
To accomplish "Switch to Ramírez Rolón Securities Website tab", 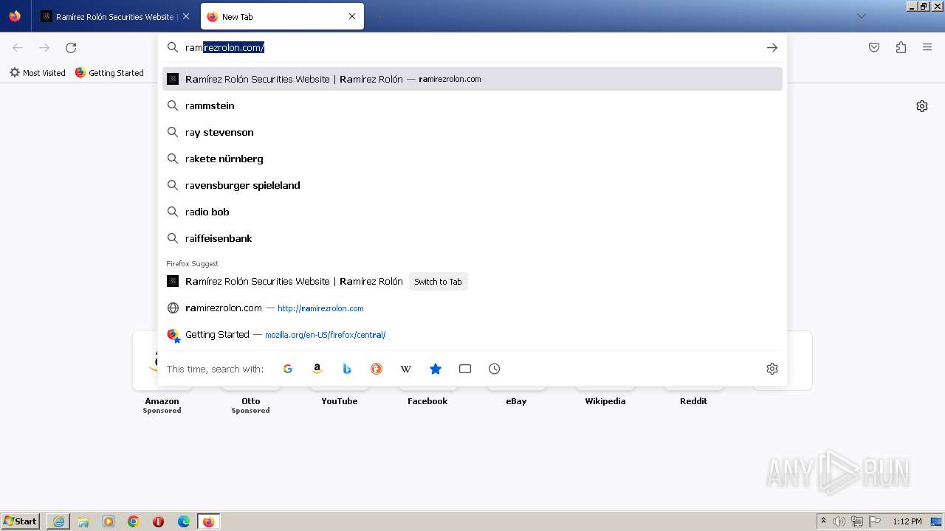I will pos(114,16).
